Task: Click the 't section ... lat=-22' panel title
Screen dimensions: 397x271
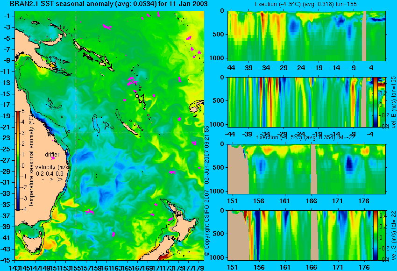Action: pyautogui.click(x=306, y=137)
